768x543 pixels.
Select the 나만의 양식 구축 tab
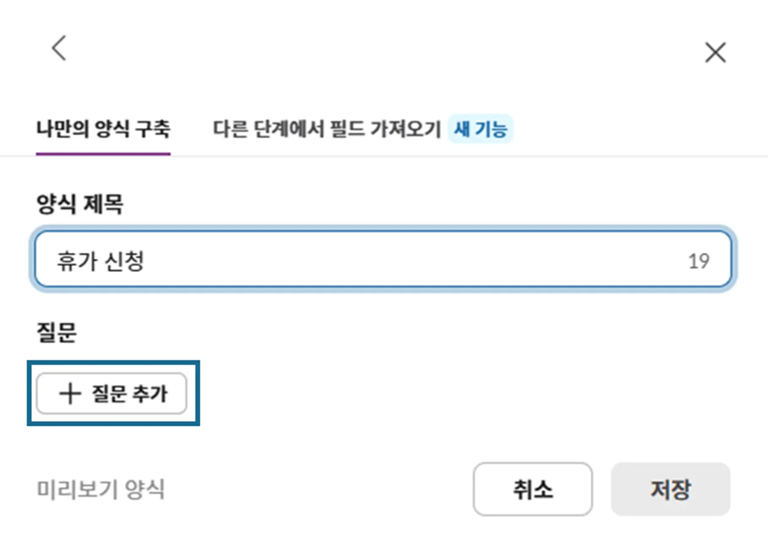click(103, 129)
